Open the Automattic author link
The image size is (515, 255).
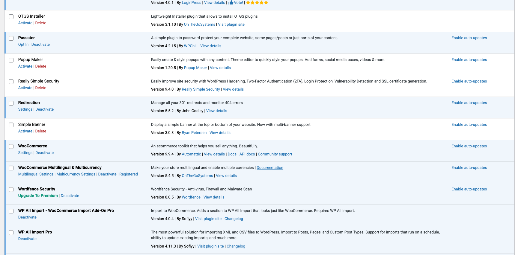pyautogui.click(x=192, y=154)
